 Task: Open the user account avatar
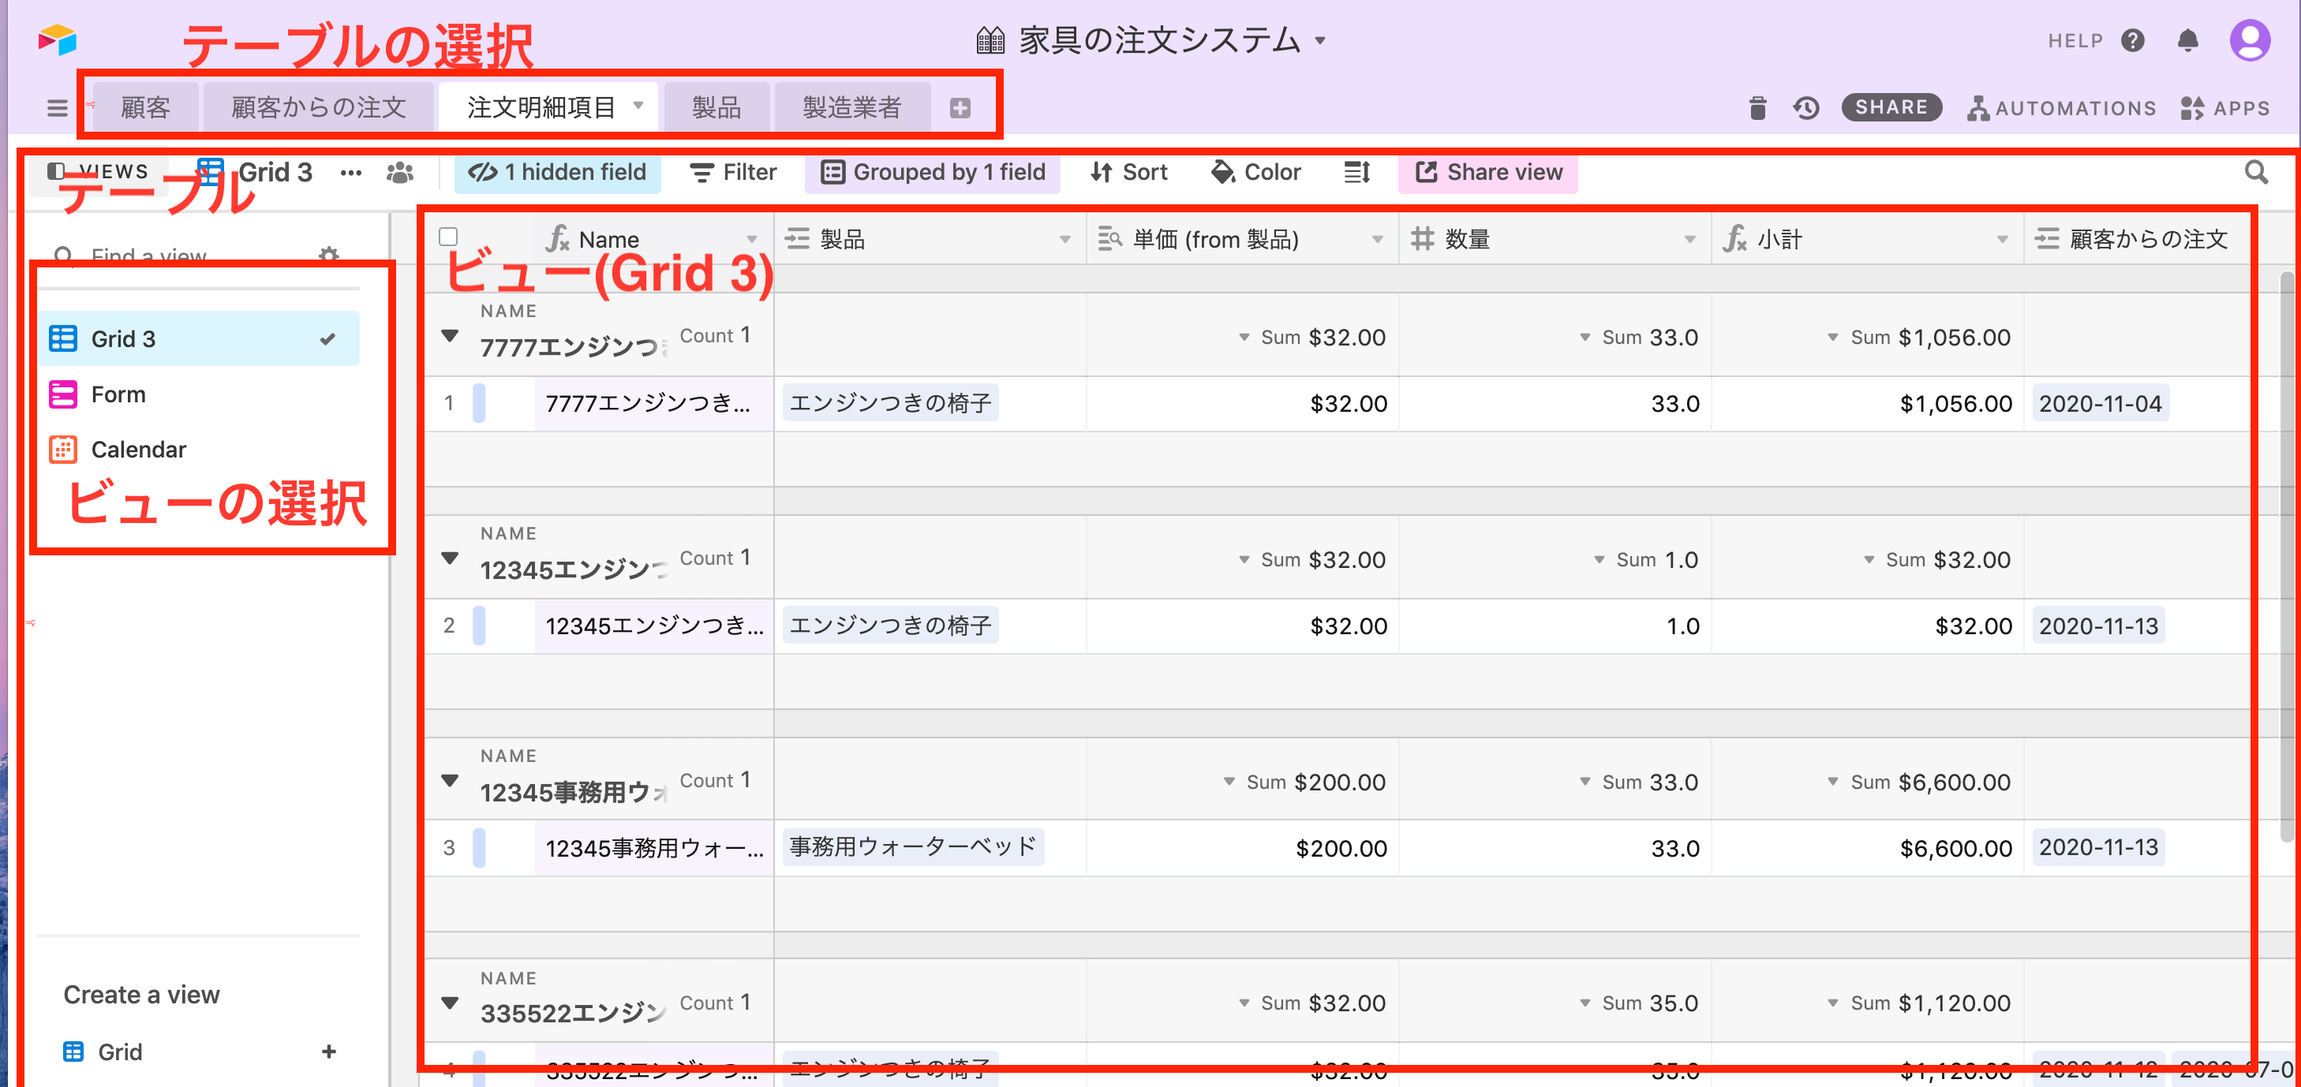click(x=2249, y=40)
